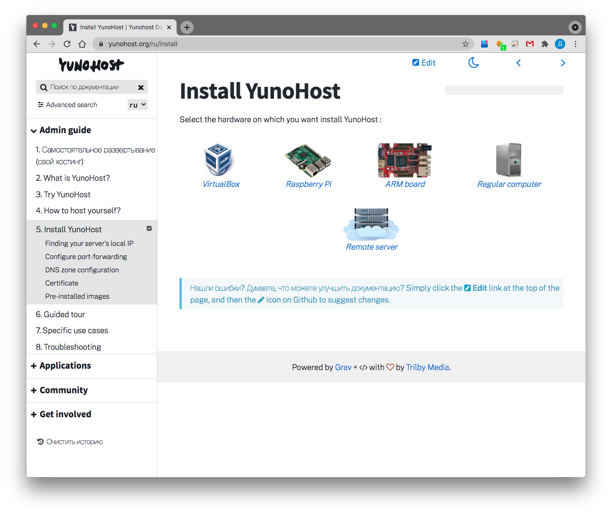Click the blue bookmark extension icon

pyautogui.click(x=484, y=44)
